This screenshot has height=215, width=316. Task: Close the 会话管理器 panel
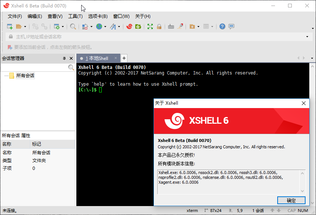pos(71,59)
